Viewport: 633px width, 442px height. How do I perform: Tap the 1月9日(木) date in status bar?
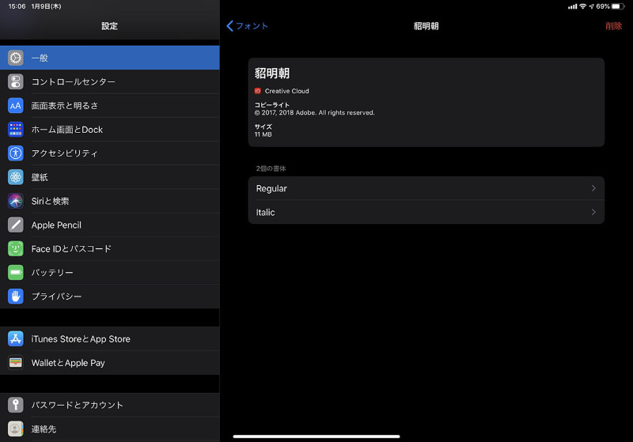[46, 6]
